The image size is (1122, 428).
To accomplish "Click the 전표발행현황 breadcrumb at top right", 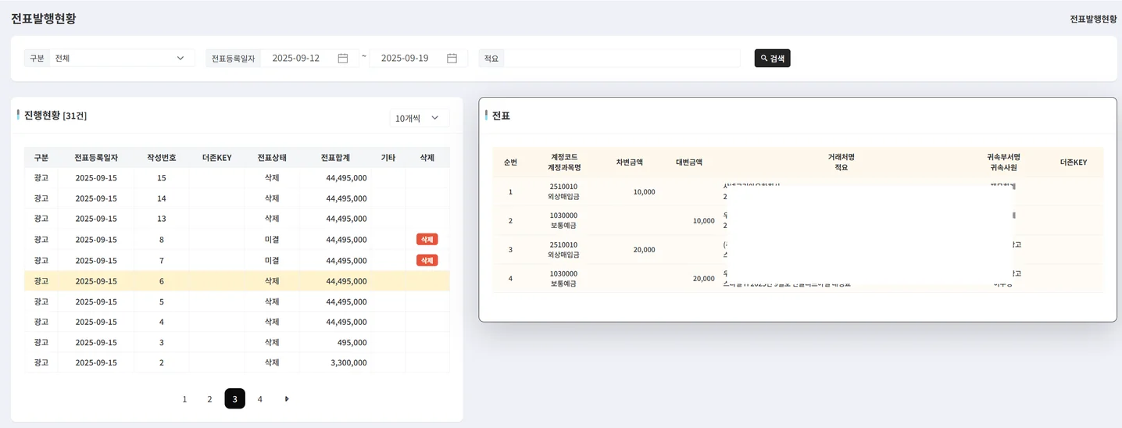I will pyautogui.click(x=1093, y=19).
